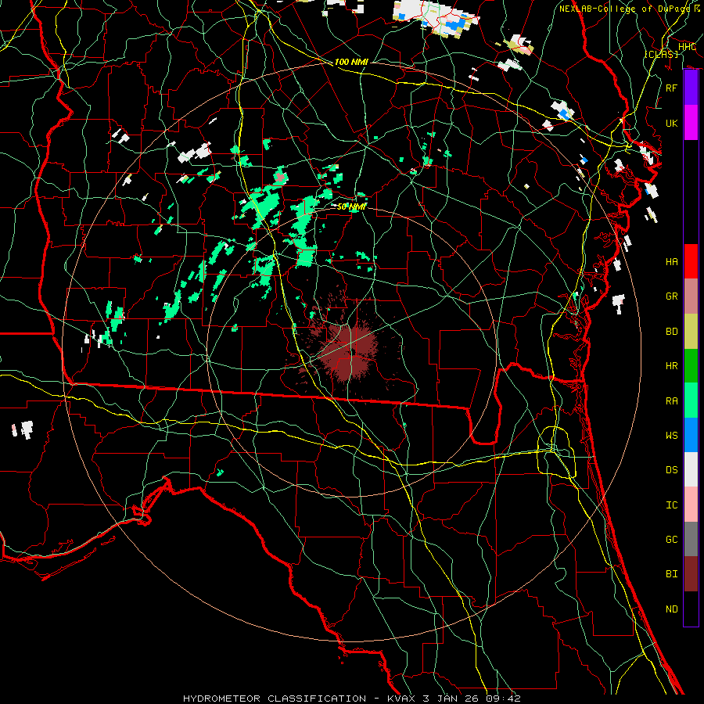Click the BI brown legend swatch
Screen dimensions: 704x704
691,574
